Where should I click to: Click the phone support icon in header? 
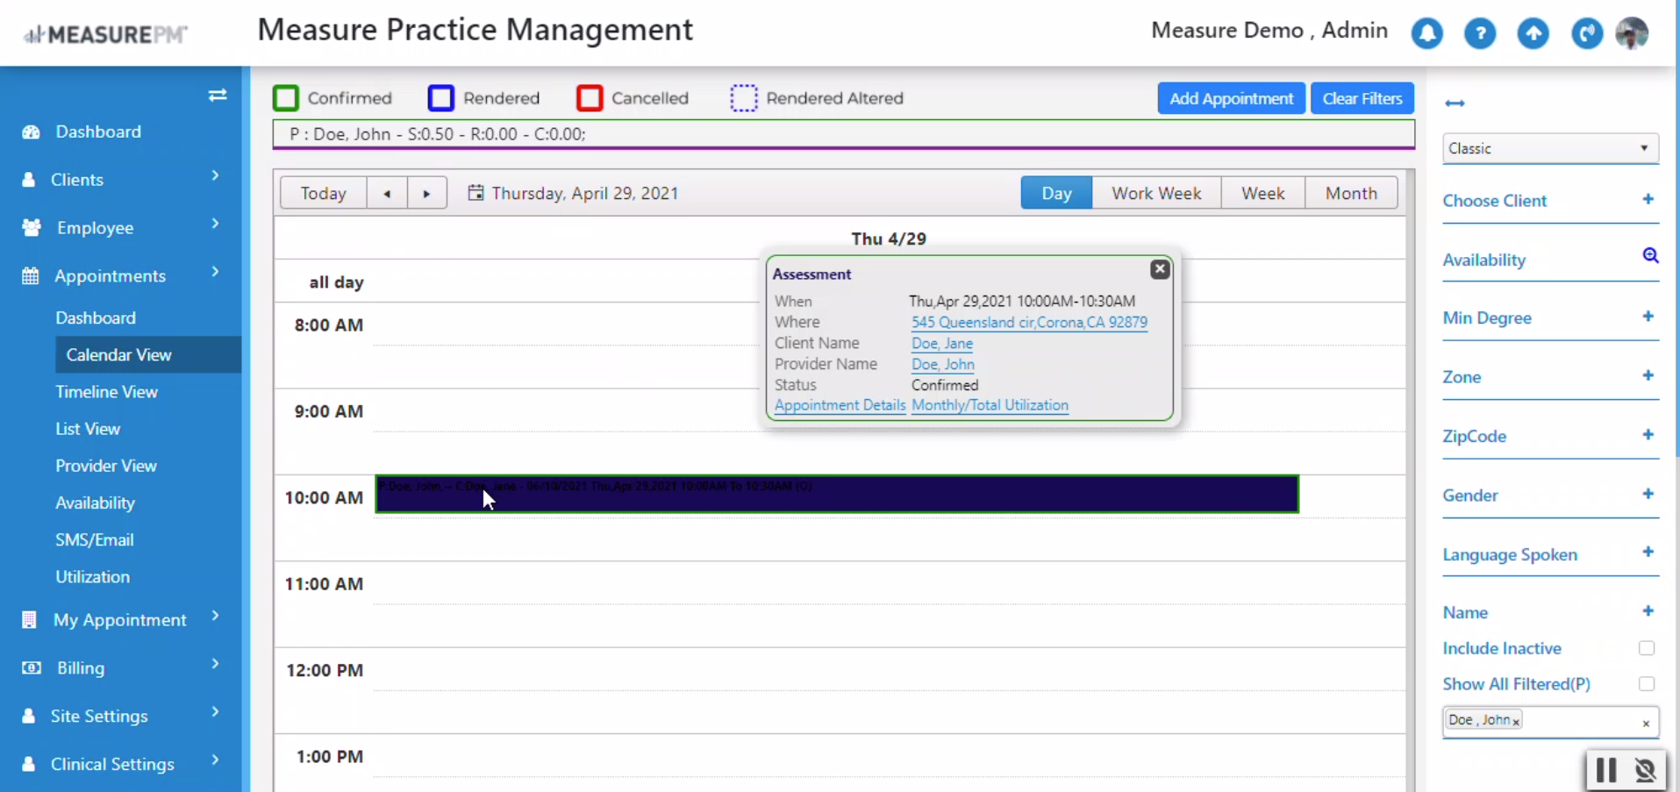[x=1586, y=33]
